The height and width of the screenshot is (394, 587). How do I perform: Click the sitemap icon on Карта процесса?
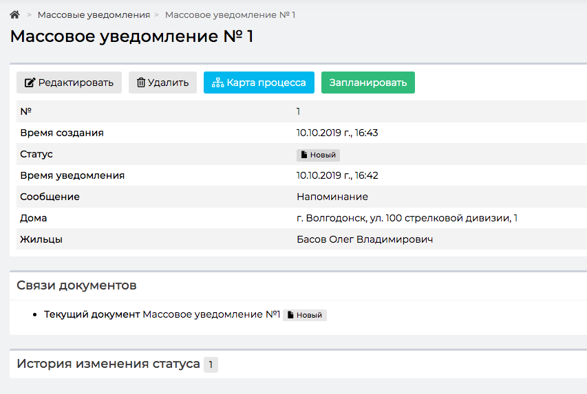pyautogui.click(x=218, y=83)
